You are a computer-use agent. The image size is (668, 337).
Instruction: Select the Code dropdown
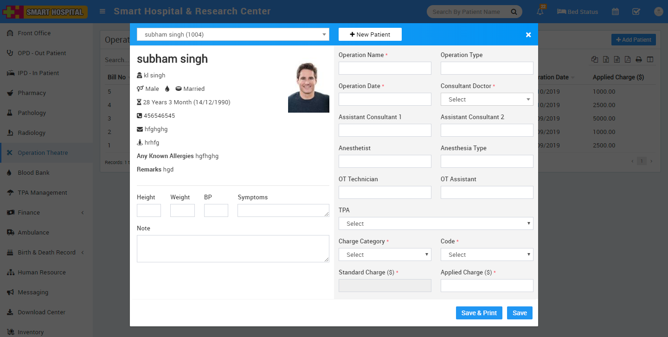[x=487, y=254]
